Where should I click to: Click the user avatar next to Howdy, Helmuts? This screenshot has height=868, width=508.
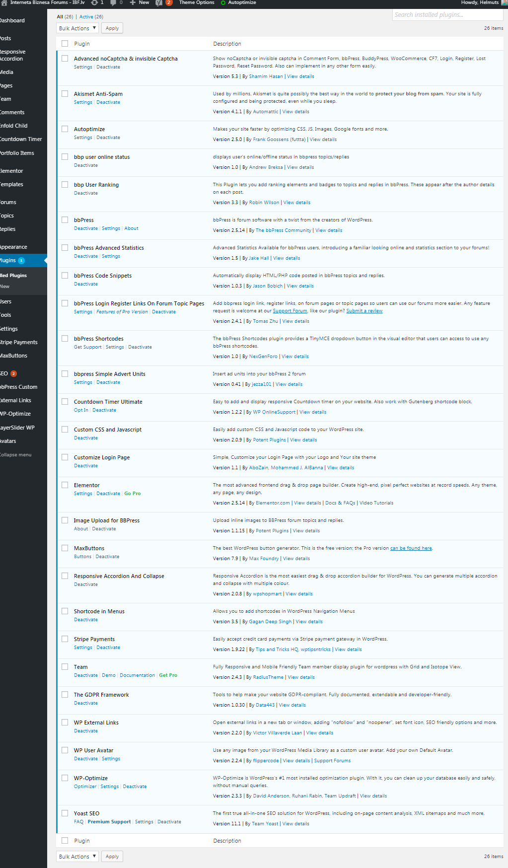point(505,2)
